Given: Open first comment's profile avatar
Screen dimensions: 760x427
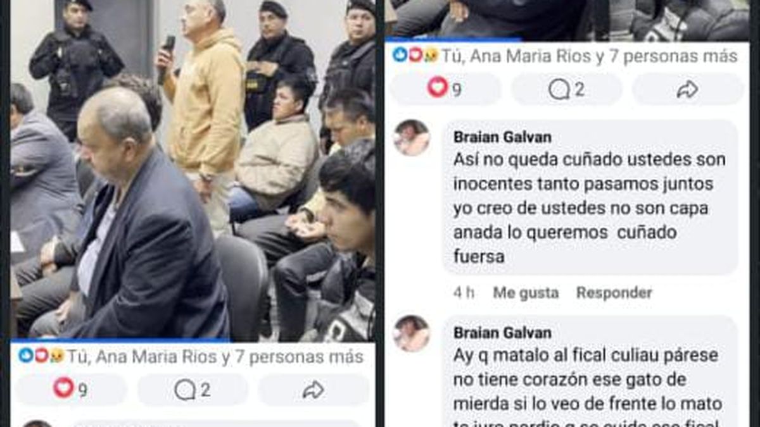Looking at the screenshot, I should (x=412, y=137).
